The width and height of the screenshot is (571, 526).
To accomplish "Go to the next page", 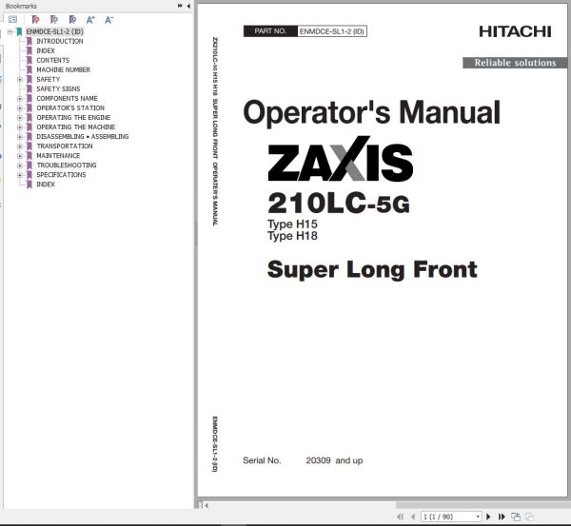I will click(x=488, y=516).
